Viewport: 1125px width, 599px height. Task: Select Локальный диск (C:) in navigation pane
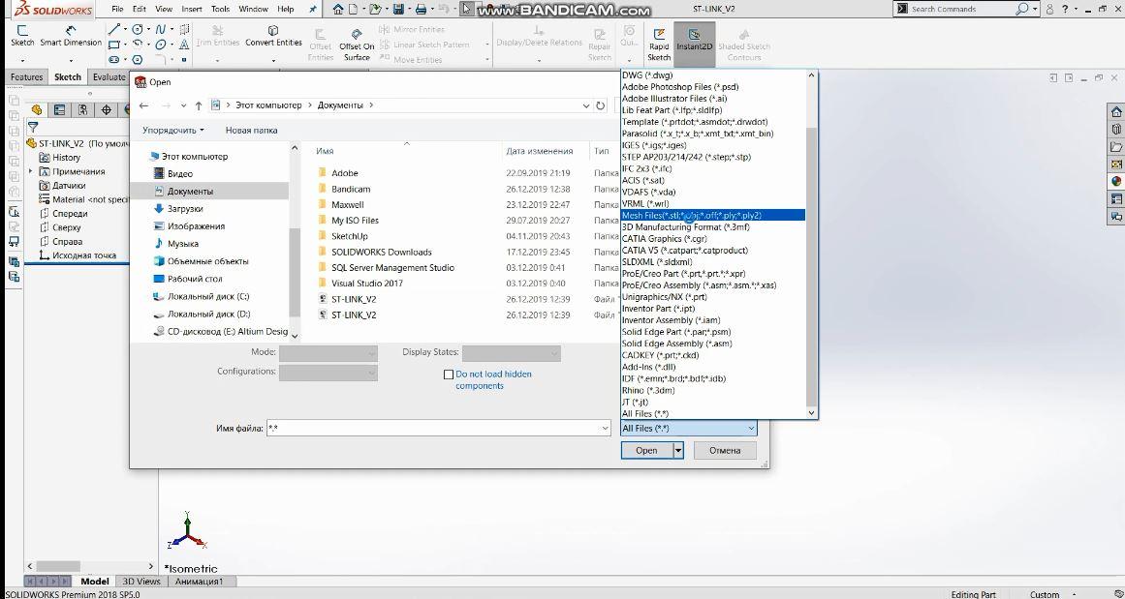pos(208,297)
